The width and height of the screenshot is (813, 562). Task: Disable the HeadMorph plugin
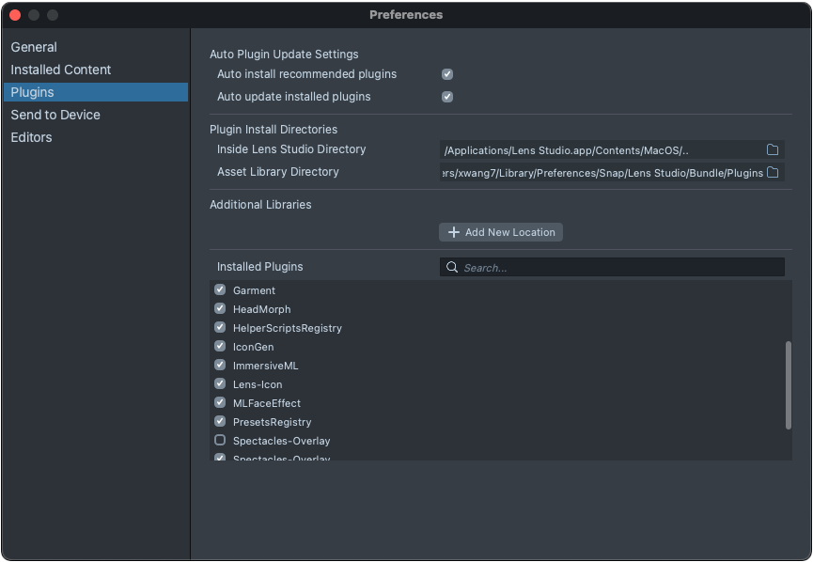220,309
